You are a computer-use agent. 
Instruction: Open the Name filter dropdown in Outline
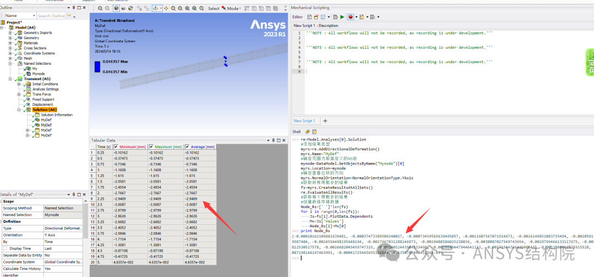[34, 15]
